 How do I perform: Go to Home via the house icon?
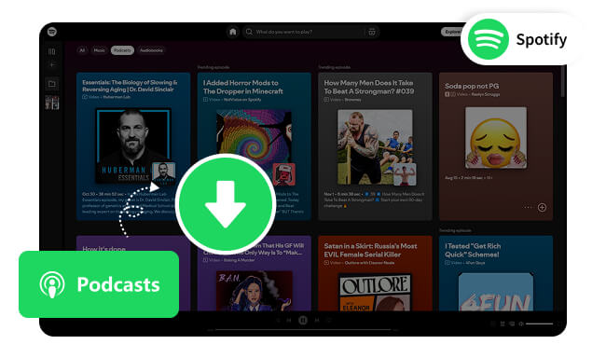click(233, 32)
